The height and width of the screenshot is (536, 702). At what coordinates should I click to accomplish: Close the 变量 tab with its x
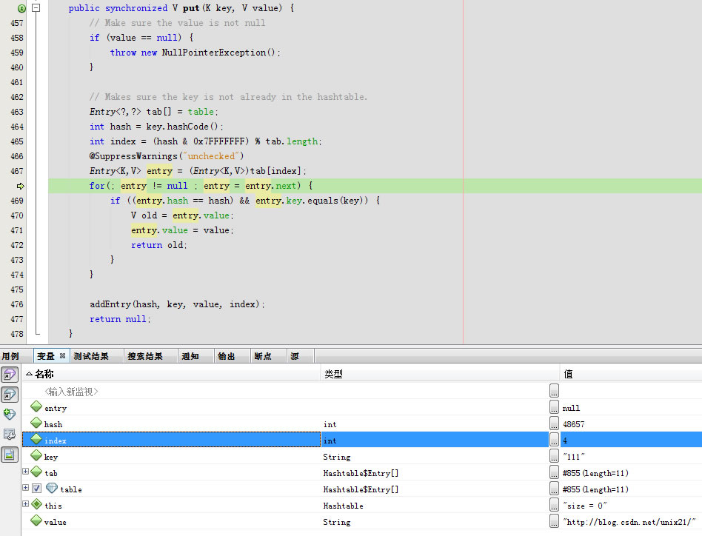coord(62,355)
